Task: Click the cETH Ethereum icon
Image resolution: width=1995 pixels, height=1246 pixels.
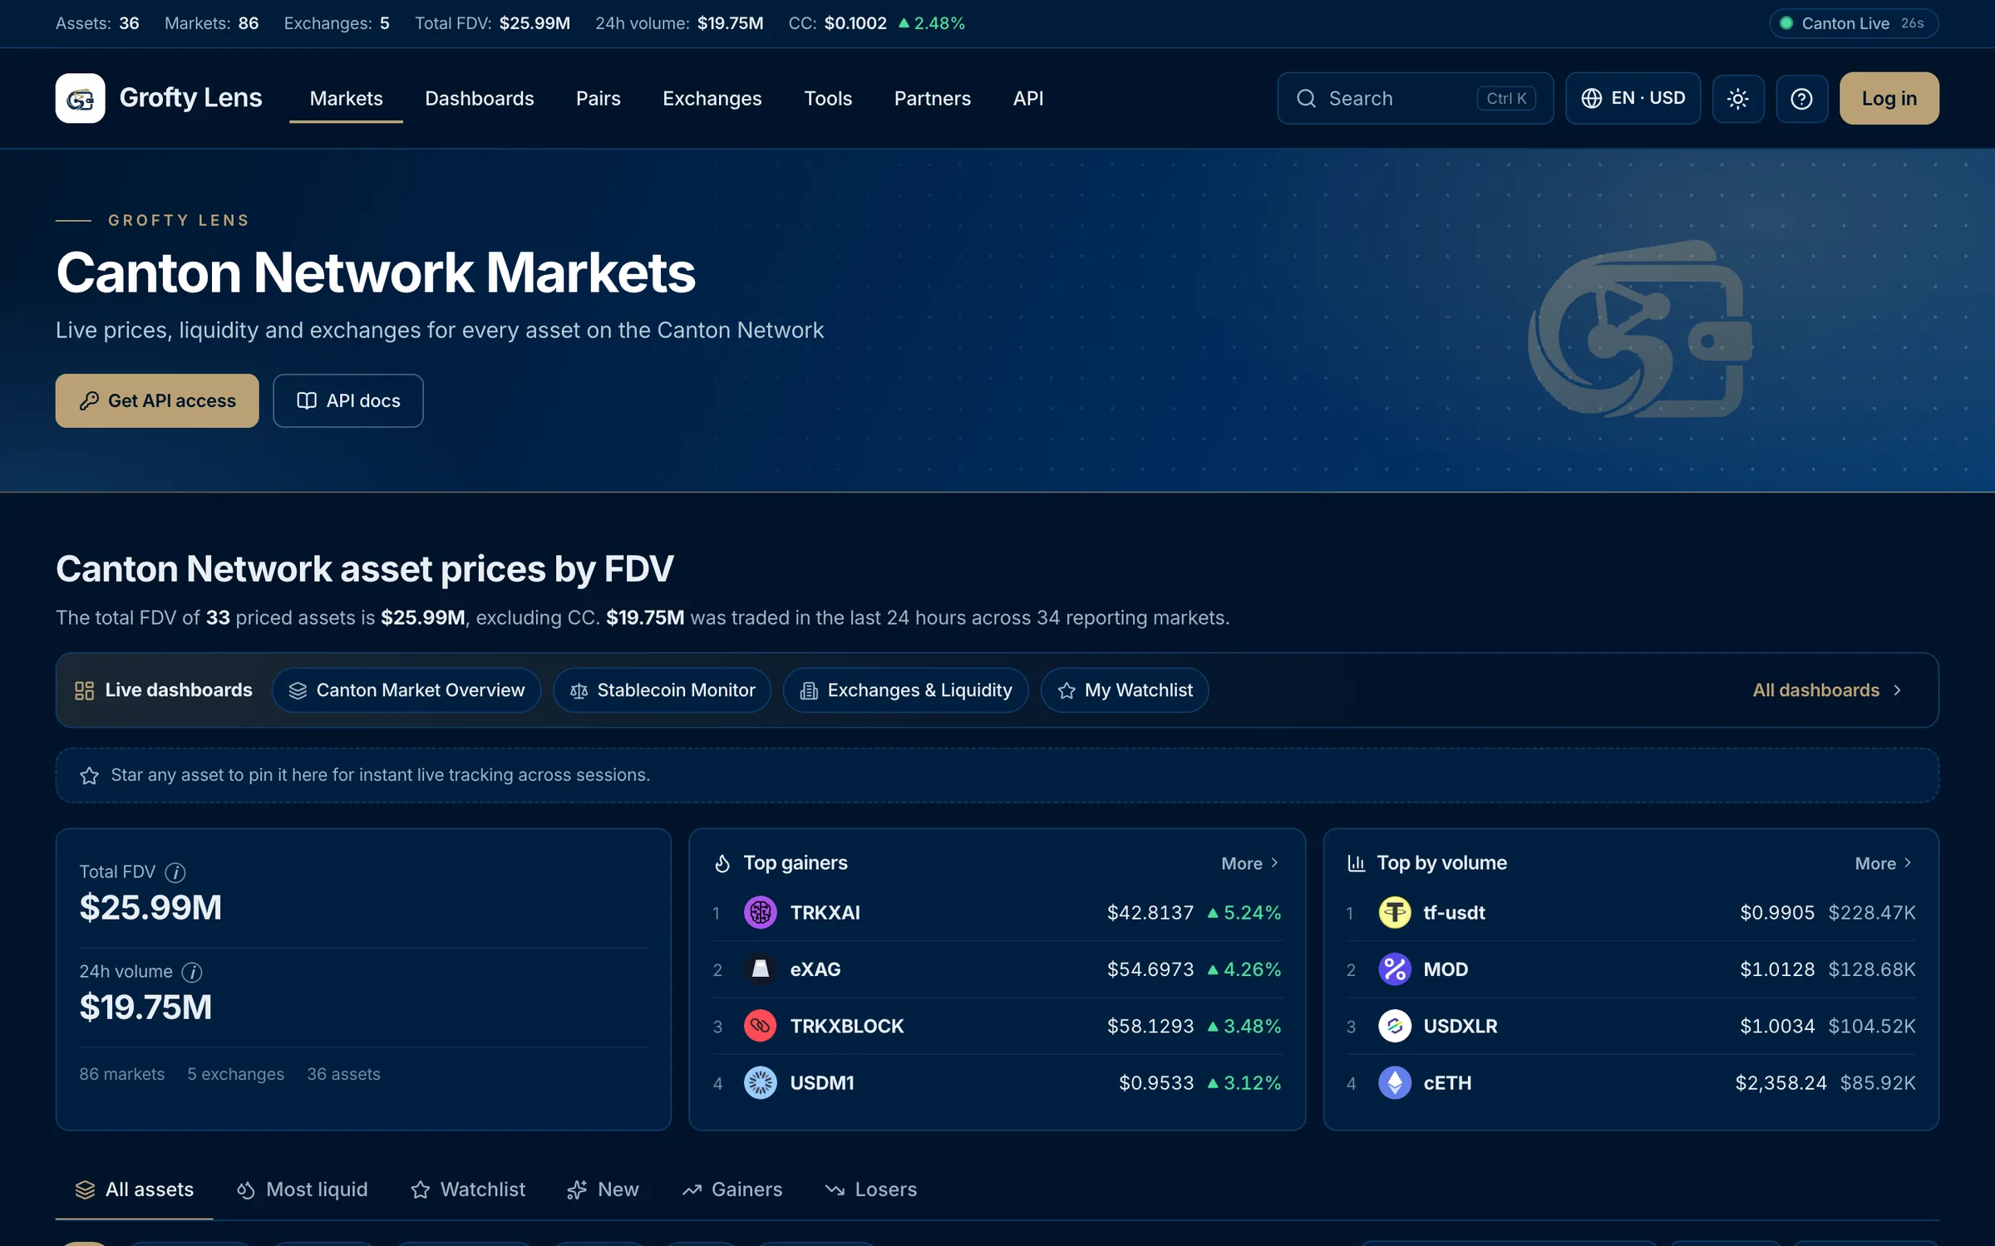Action: (1394, 1082)
